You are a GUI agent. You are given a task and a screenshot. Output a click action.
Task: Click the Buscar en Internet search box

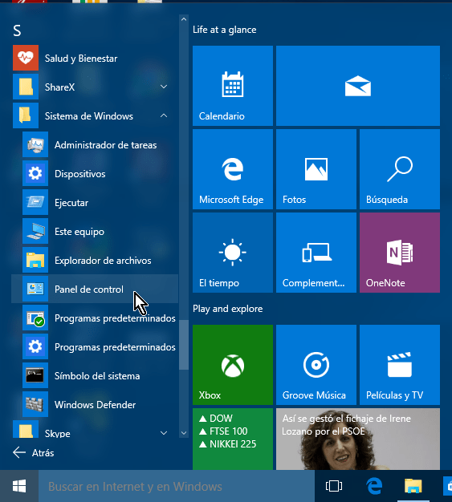[x=177, y=486]
